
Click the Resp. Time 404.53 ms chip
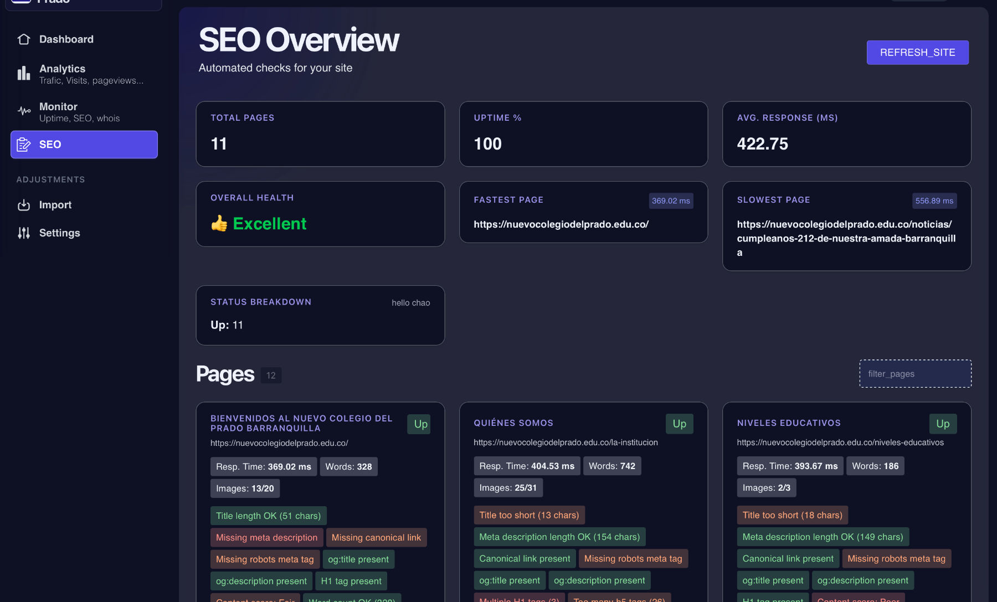tap(527, 466)
